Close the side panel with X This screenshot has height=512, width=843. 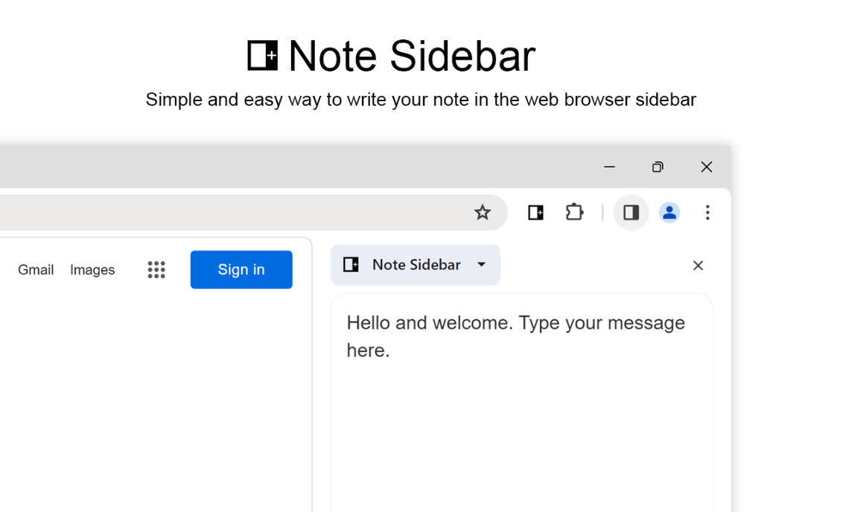tap(698, 266)
